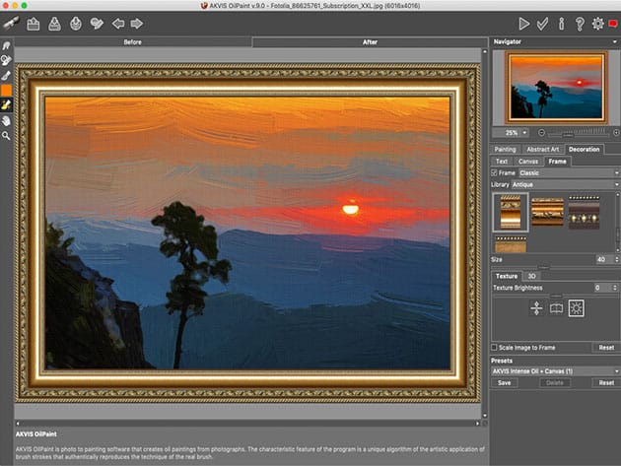Screen dimensions: 621x466
Task: Click the Save preset button
Action: (x=504, y=382)
